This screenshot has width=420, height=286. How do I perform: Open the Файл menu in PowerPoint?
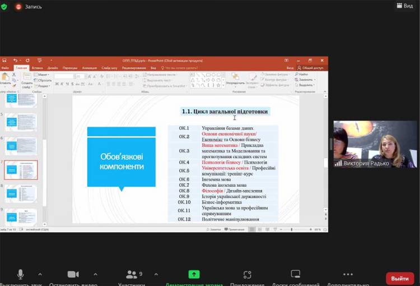coord(5,67)
